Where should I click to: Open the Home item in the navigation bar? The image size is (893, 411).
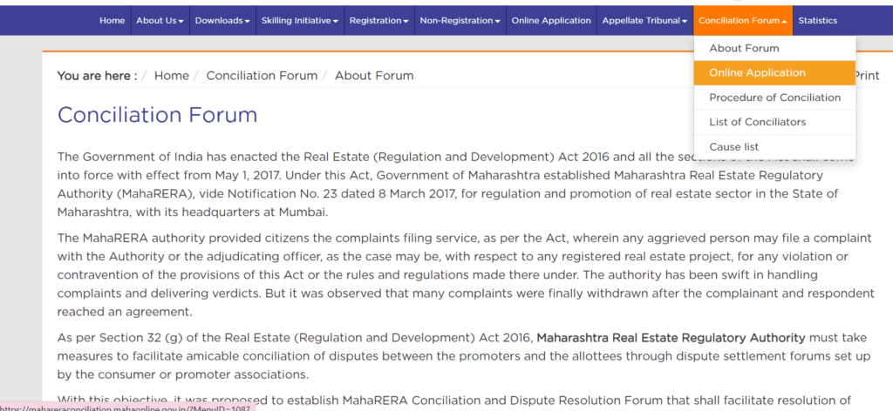coord(112,21)
